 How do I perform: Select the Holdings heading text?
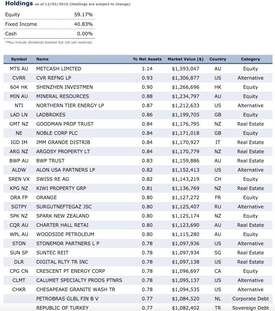pos(19,4)
